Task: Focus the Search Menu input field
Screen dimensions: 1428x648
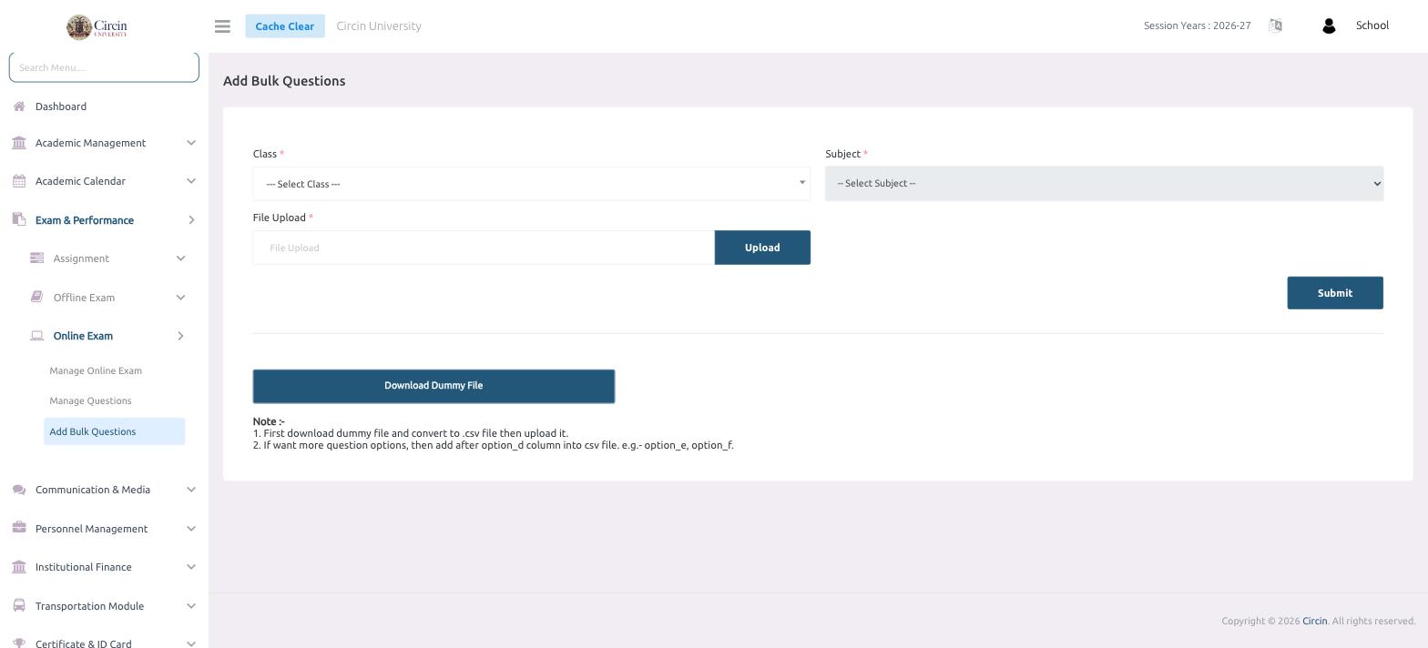Action: 104,67
